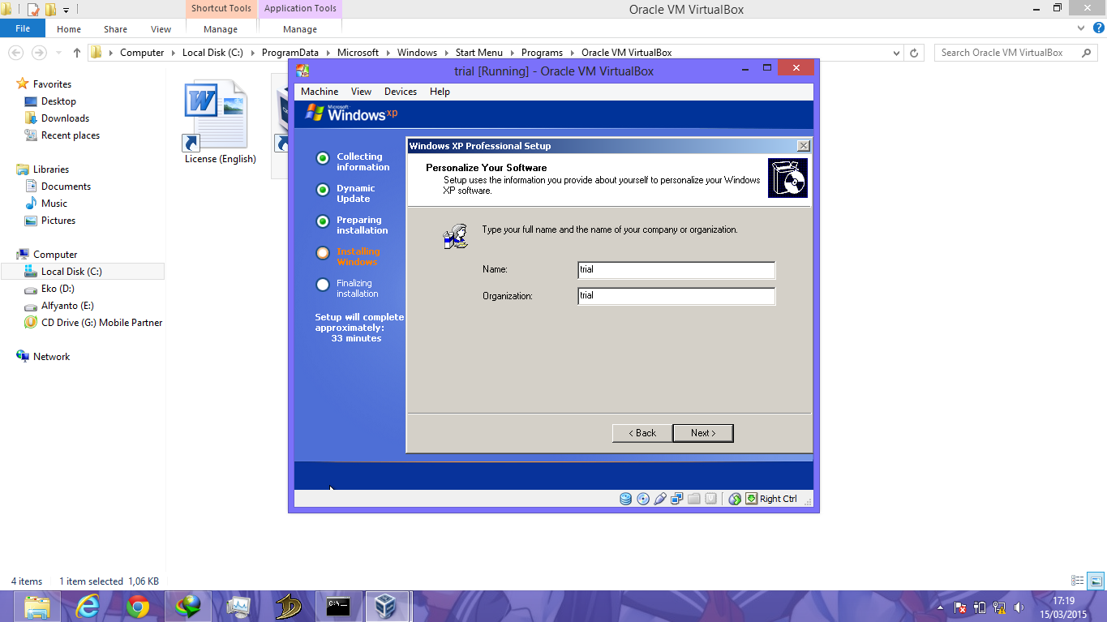This screenshot has height=622, width=1107.
Task: Click the mouse integration globe icon in VirtualBox status bar
Action: [735, 499]
